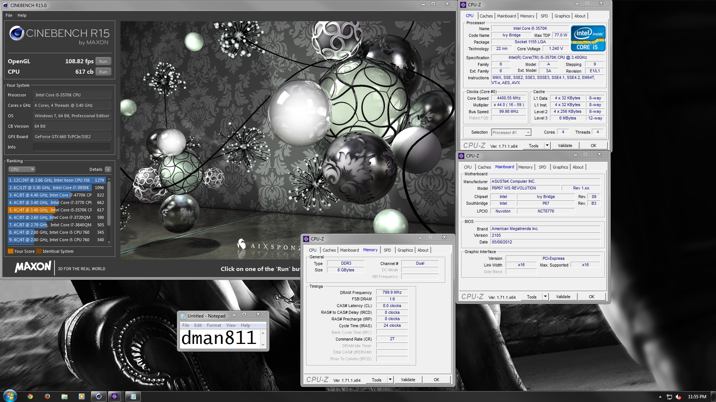Click the dman811 text in Notepad

219,338
